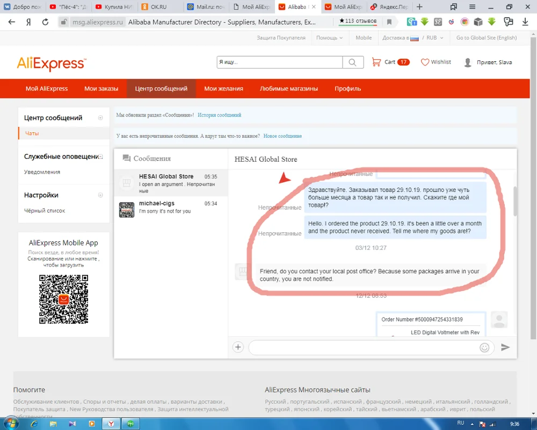Viewport: 537px width, 430px height.
Task: Open a new browser tab
Action: (419, 6)
